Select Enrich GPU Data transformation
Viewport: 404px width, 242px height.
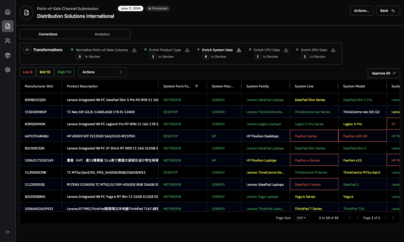point(314,50)
